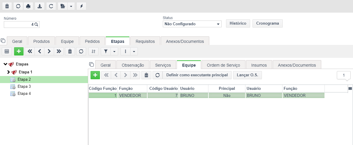The width and height of the screenshot is (353, 145).
Task: Add new etapa with green plus button
Action: pyautogui.click(x=19, y=51)
